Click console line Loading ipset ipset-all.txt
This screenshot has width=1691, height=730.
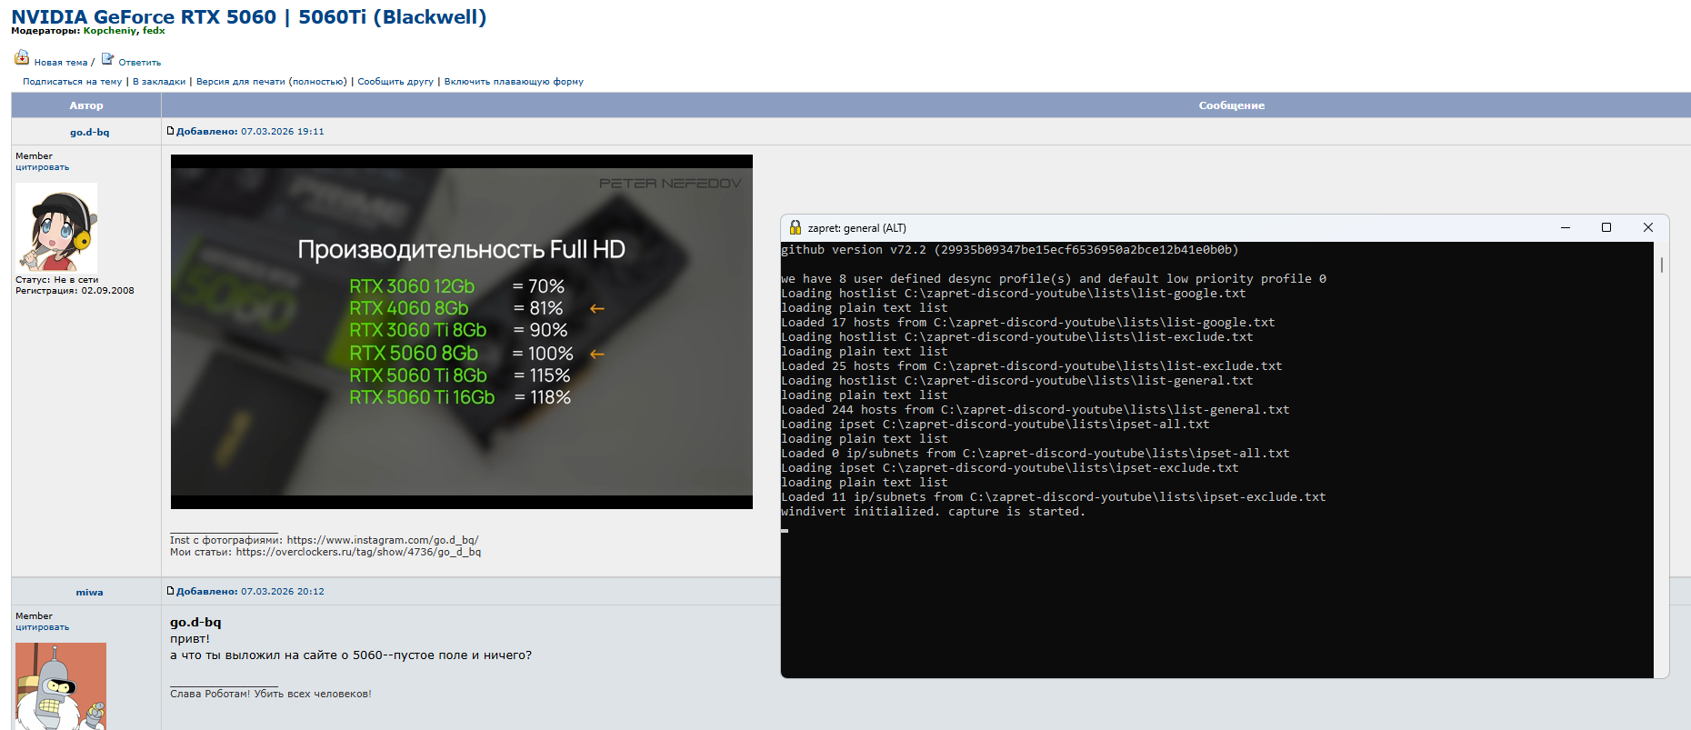[996, 425]
